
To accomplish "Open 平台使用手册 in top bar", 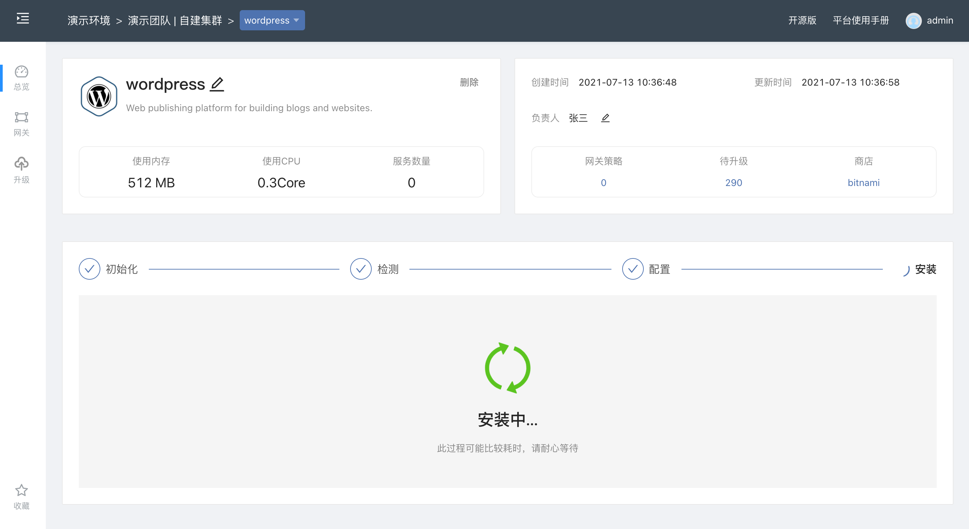I will pos(861,20).
